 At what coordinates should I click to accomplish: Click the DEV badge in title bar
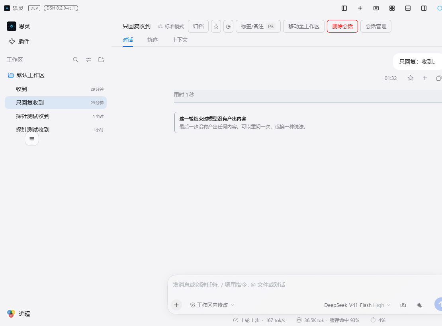[34, 8]
